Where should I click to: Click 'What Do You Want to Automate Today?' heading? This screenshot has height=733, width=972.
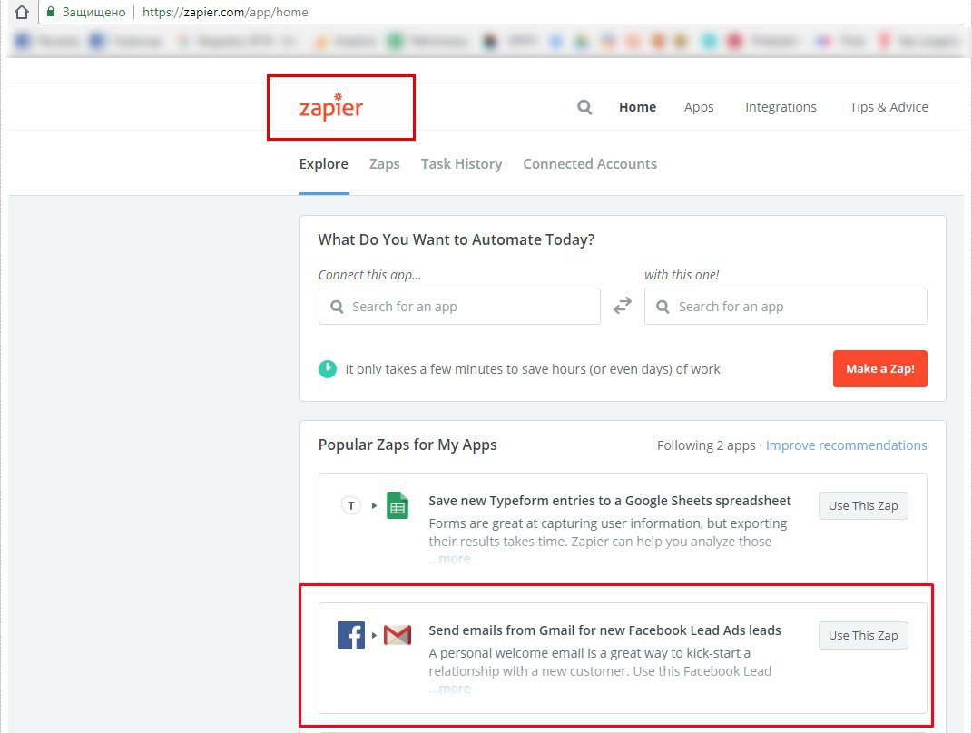click(457, 239)
